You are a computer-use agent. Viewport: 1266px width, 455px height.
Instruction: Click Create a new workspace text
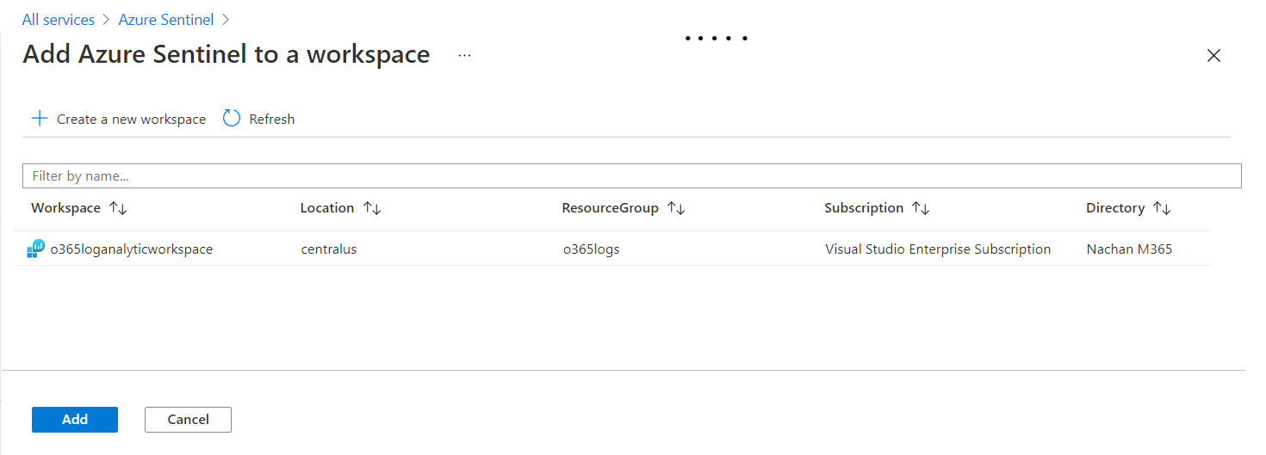(131, 120)
